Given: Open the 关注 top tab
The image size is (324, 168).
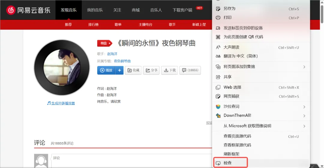Looking at the screenshot, I should (x=117, y=10).
